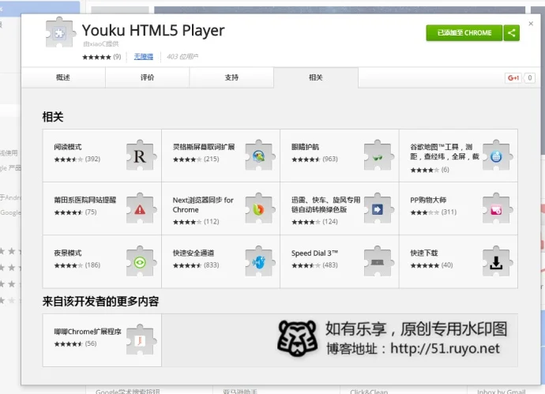The height and width of the screenshot is (394, 545).
Task: Open the 夜景模式 green eye icon
Action: tap(140, 262)
